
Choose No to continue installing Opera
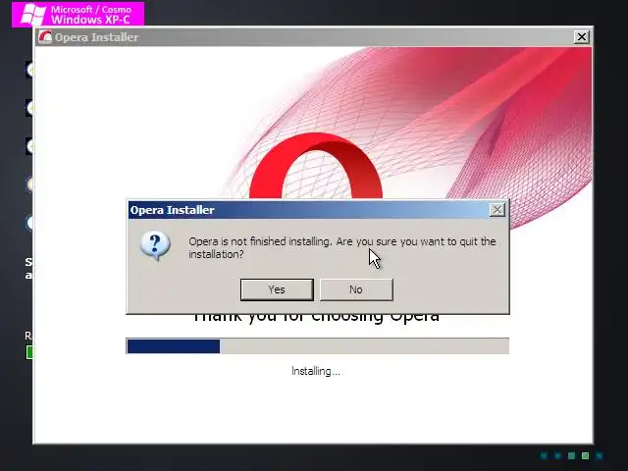coord(356,289)
